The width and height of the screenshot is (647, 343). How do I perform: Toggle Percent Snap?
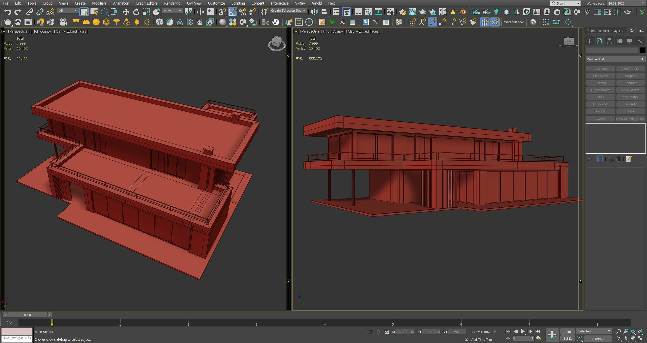(x=243, y=12)
